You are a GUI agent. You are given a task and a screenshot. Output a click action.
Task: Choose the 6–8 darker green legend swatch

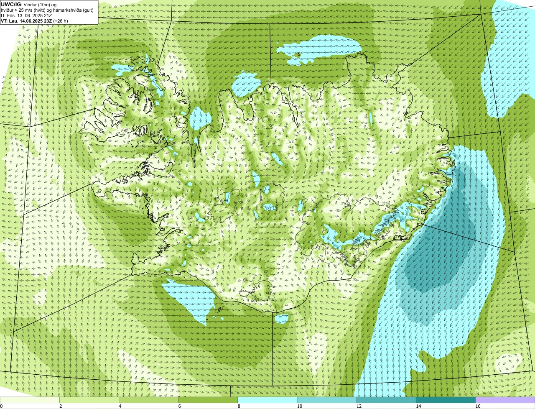(208, 400)
